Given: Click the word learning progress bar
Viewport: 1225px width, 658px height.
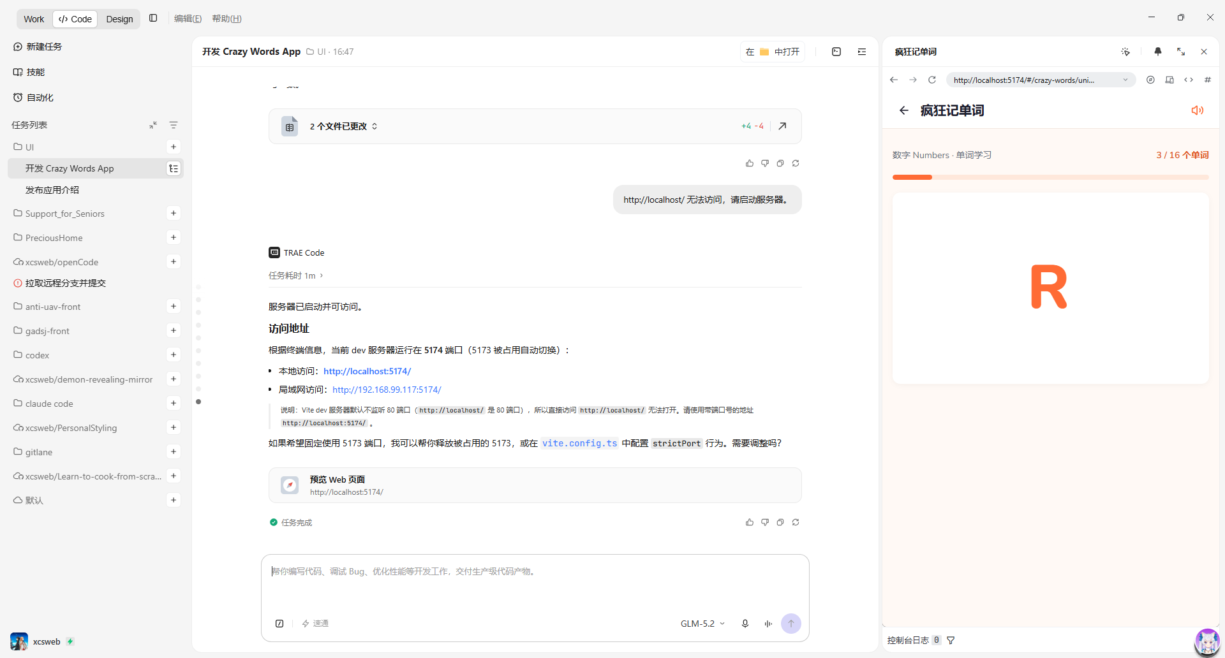Looking at the screenshot, I should 1050,177.
